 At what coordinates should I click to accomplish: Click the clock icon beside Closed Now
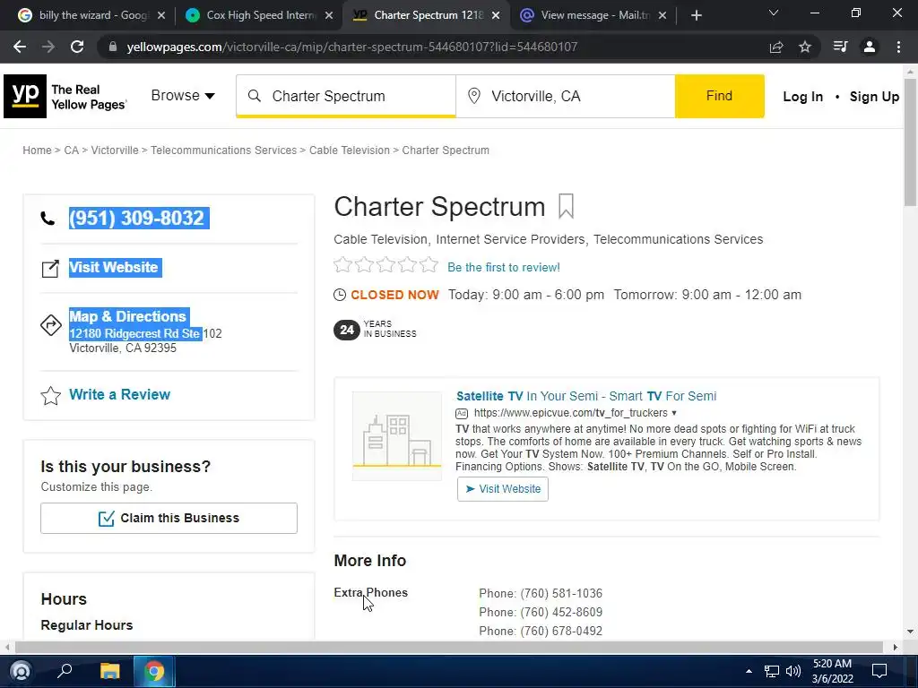(340, 295)
